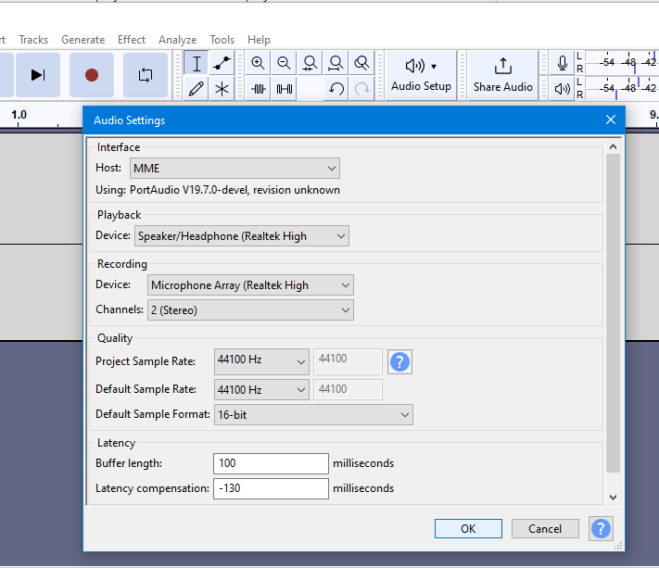This screenshot has height=568, width=659.
Task: Open the Tracks menu
Action: 33,40
